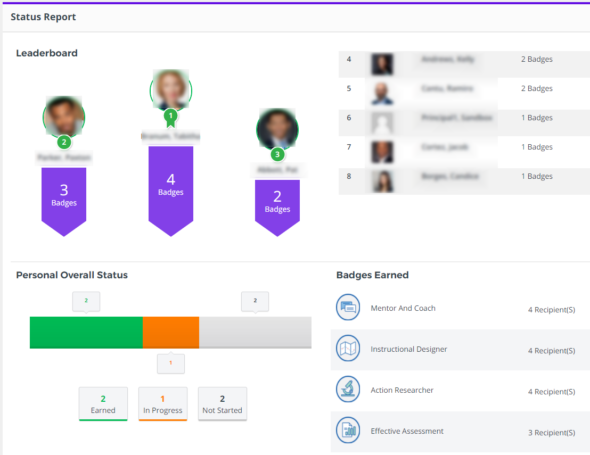Click the rank 1 green ribbon marker

coord(170,117)
